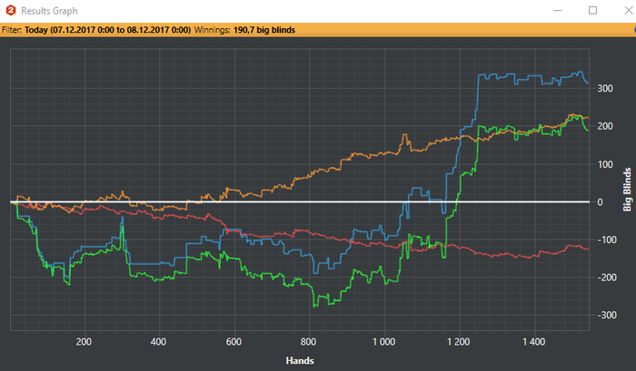Click the 400 label on hands axis
This screenshot has height=371, width=636.
pos(158,342)
